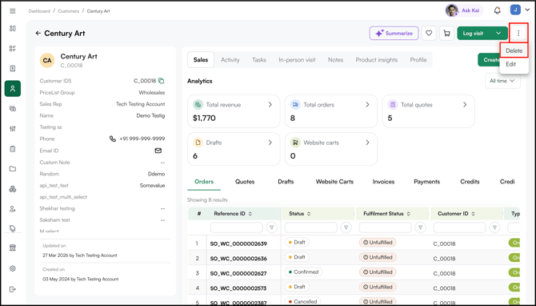Click the $1,770 total revenue value
Viewport: 536px width, 306px height.
[x=204, y=118]
